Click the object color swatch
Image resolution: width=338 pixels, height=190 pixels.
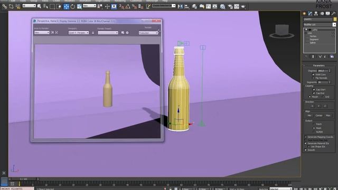pyautogui.click(x=335, y=19)
